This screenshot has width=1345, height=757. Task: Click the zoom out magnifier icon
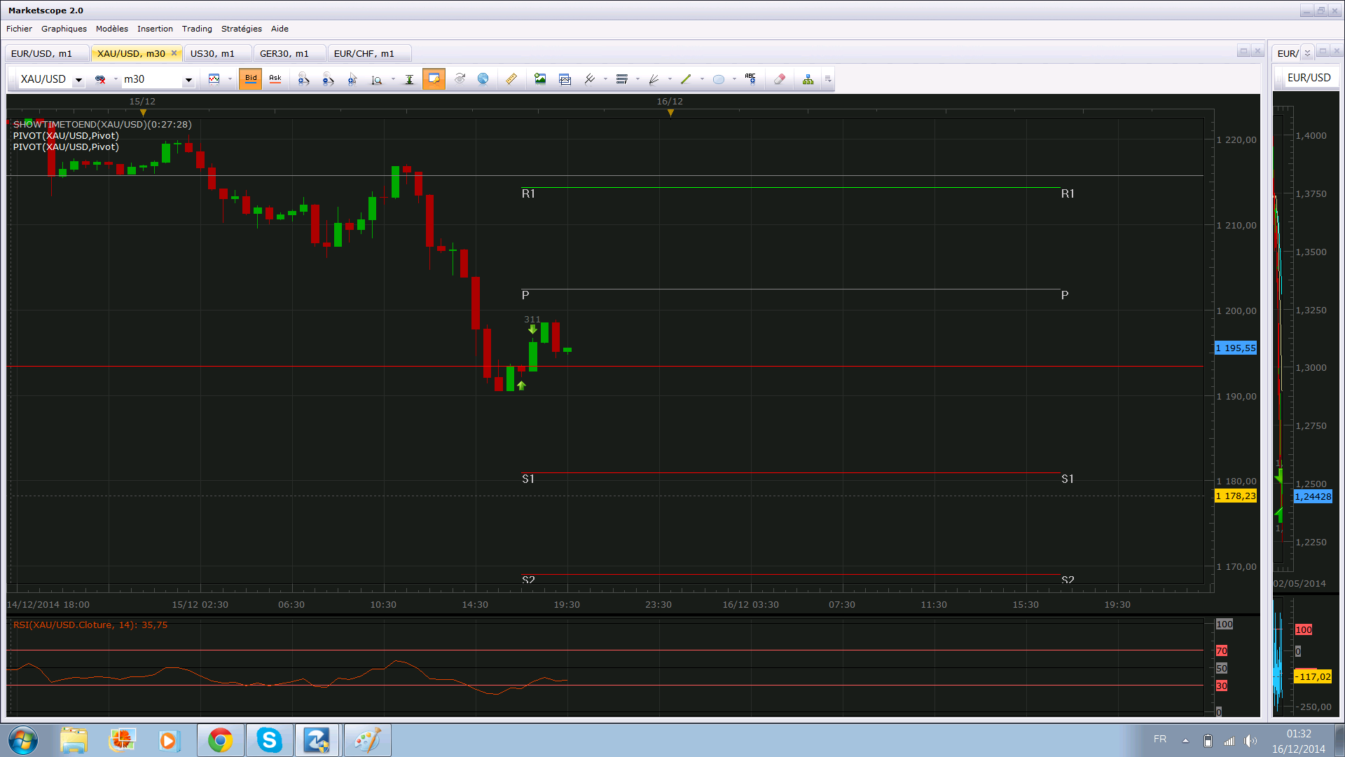[x=328, y=79]
